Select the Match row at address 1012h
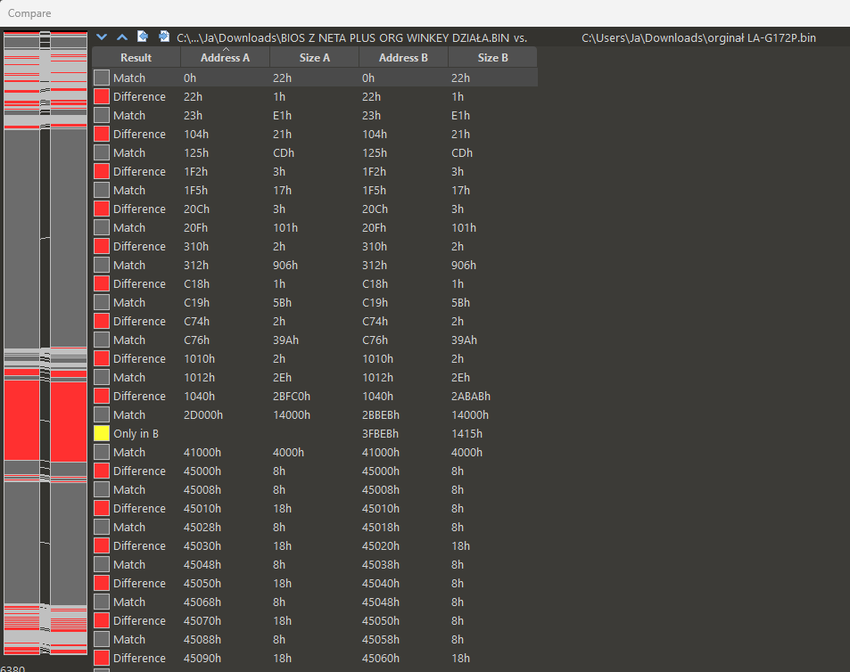Image resolution: width=850 pixels, height=672 pixels. [315, 377]
